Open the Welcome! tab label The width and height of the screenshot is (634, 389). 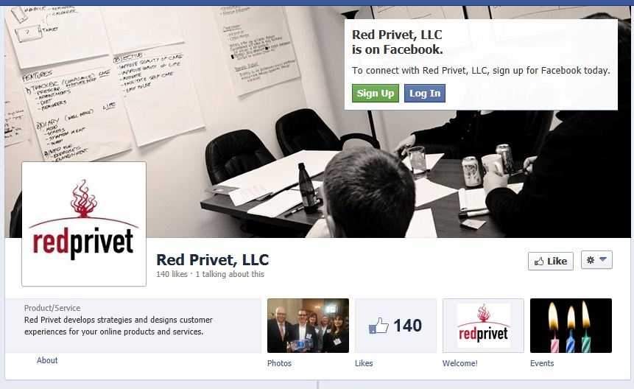tap(459, 363)
